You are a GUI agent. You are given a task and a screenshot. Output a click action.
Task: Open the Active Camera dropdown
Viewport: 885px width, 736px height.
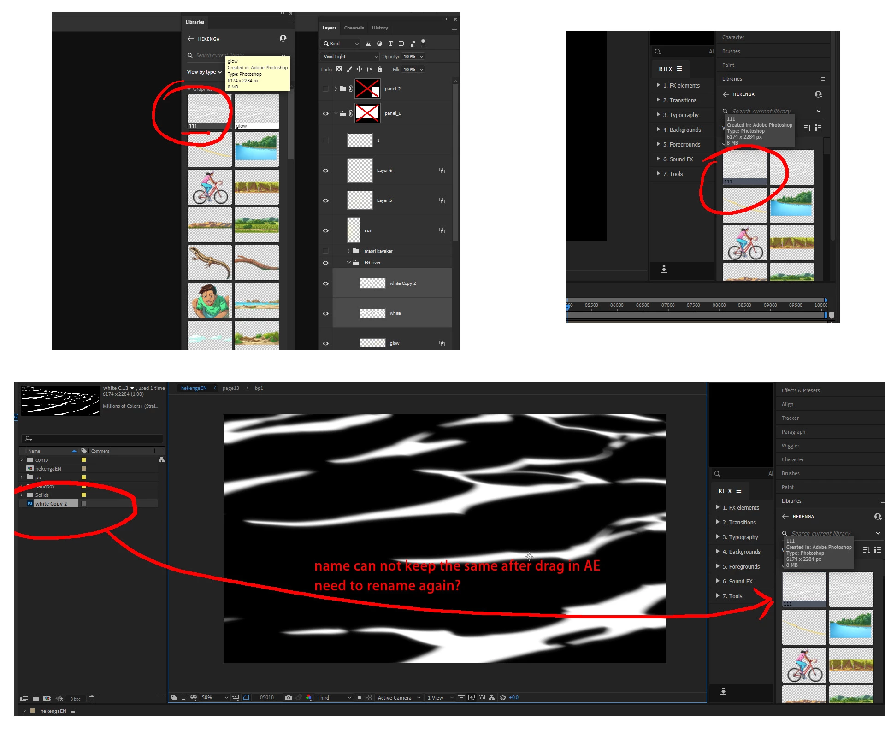(399, 698)
